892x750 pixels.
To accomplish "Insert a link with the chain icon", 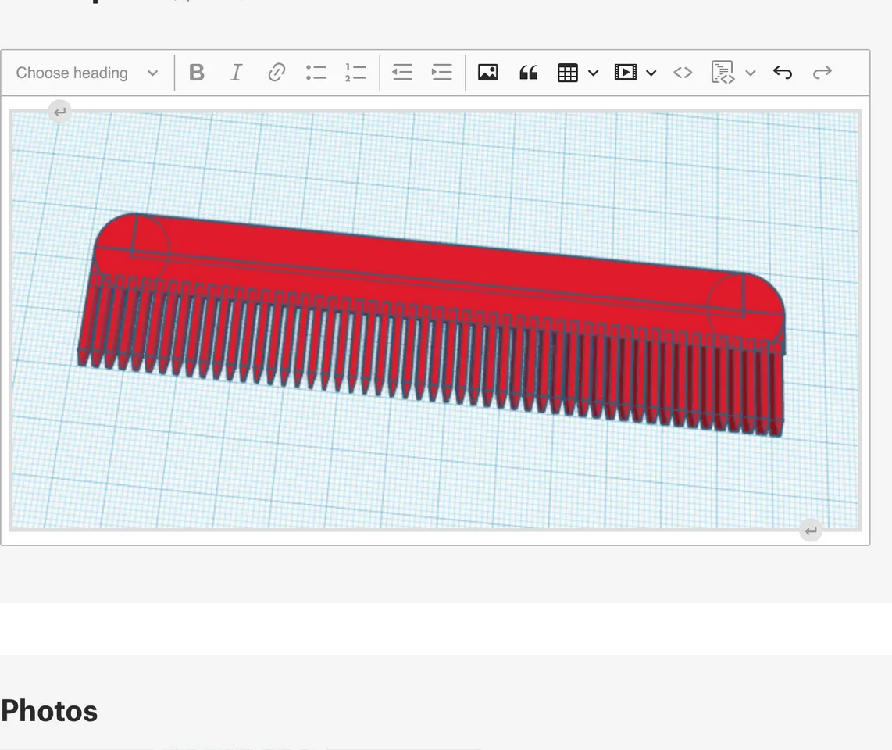I will 277,73.
